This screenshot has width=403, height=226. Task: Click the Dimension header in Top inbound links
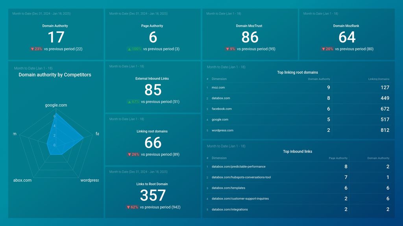click(219, 158)
